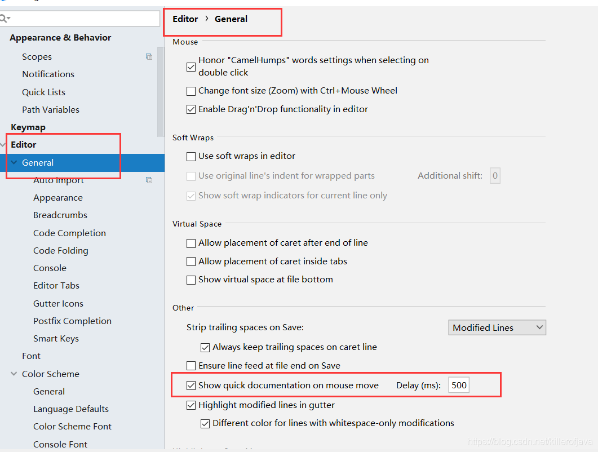Collapse the Color Scheme tree node
Viewport: 598px width, 452px height.
click(x=14, y=374)
